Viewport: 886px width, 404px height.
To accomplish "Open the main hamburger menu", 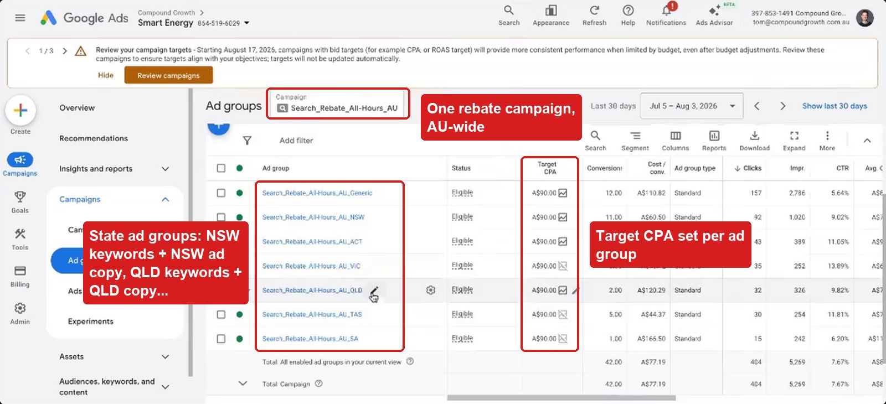I will pyautogui.click(x=20, y=18).
